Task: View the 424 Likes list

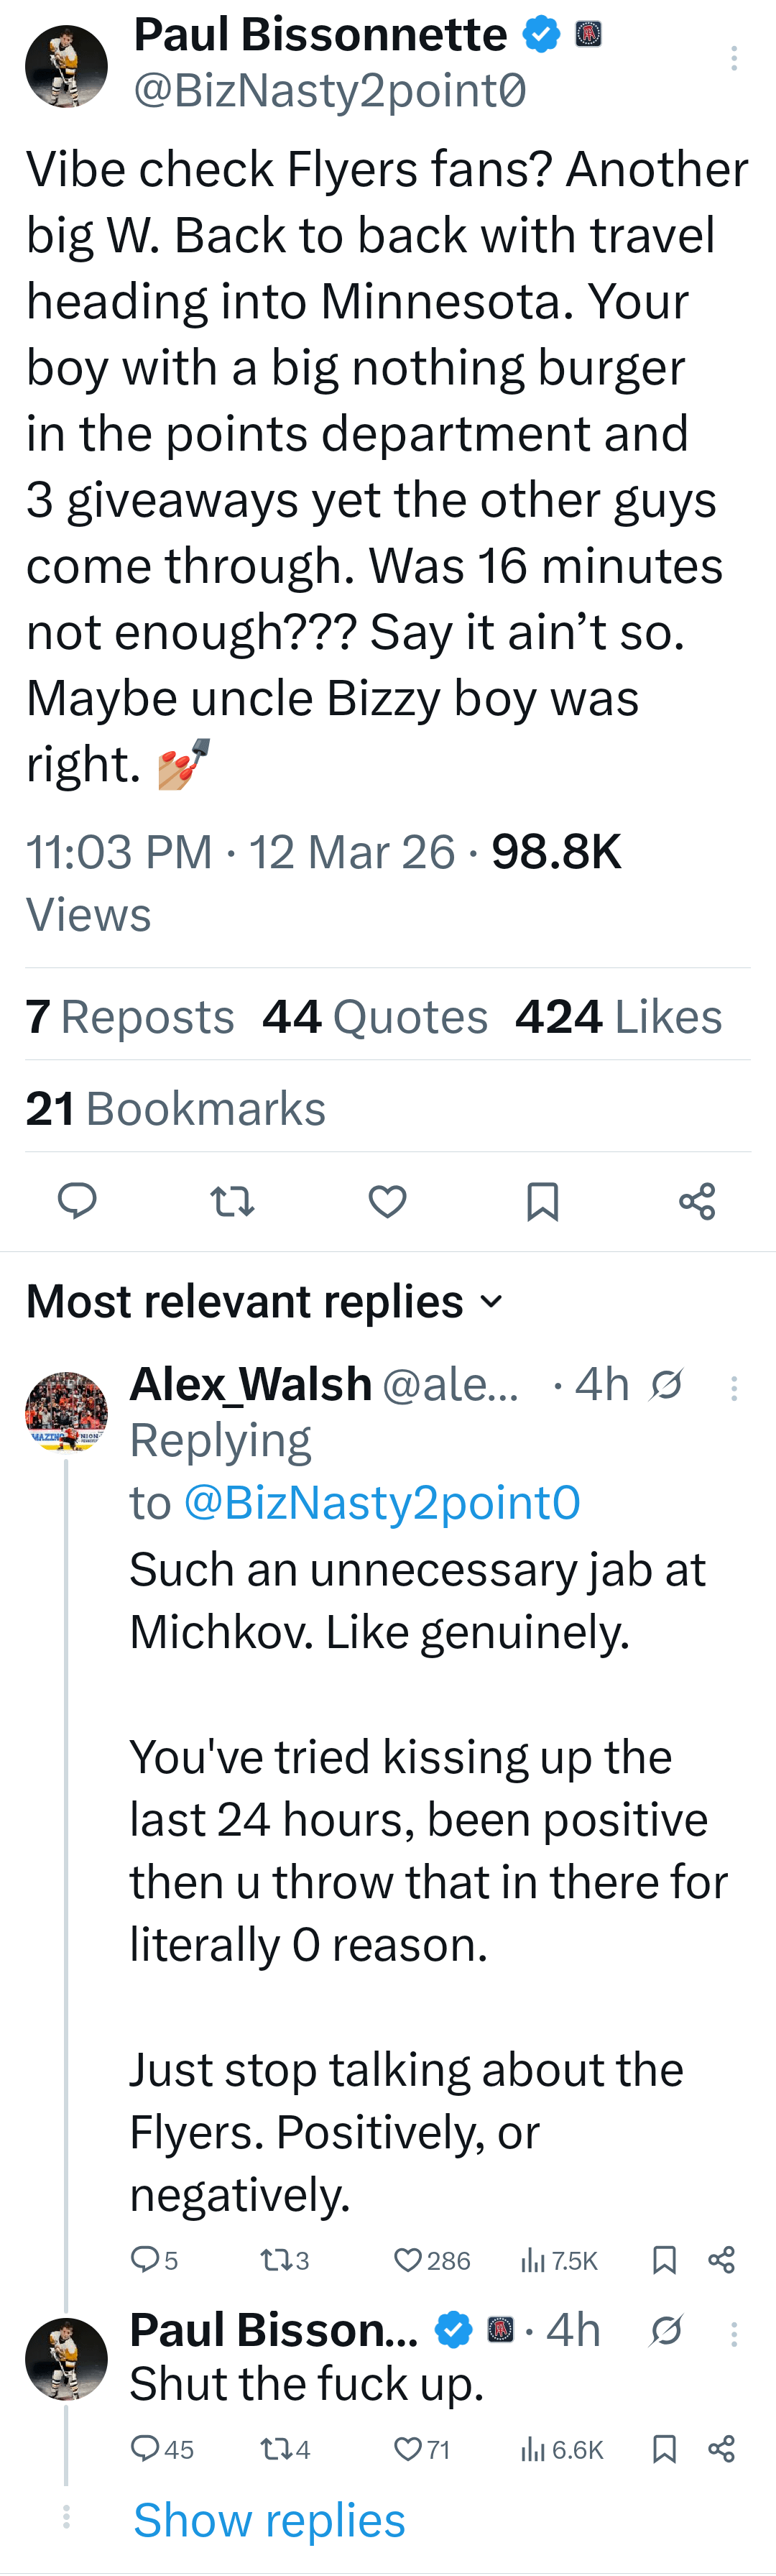Action: coord(618,1017)
